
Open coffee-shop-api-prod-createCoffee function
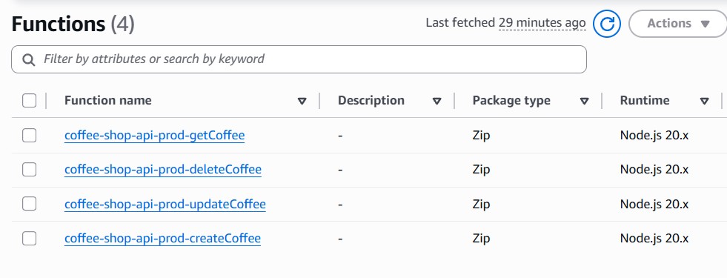click(x=162, y=238)
